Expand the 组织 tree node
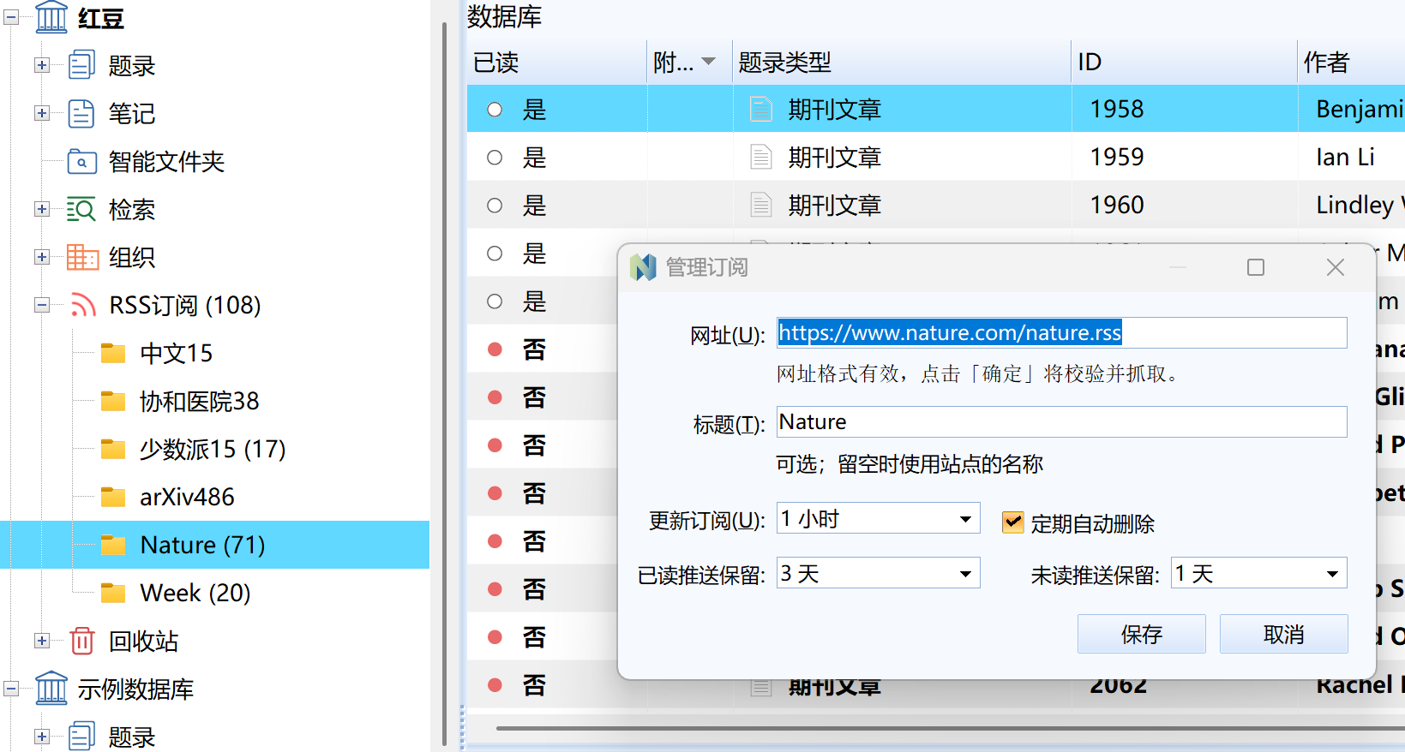This screenshot has width=1405, height=752. click(41, 257)
